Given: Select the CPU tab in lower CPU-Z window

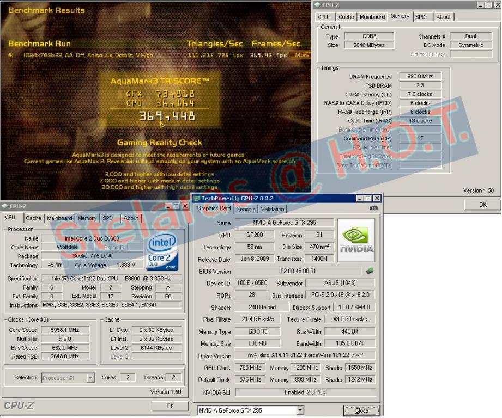Looking at the screenshot, I should (10, 217).
